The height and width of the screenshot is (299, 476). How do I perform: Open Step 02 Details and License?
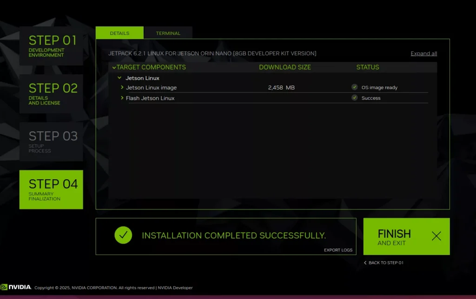(51, 93)
